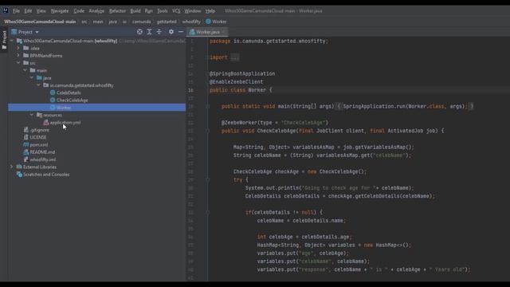Toggle the Project tool window sidebar button

tap(4, 40)
